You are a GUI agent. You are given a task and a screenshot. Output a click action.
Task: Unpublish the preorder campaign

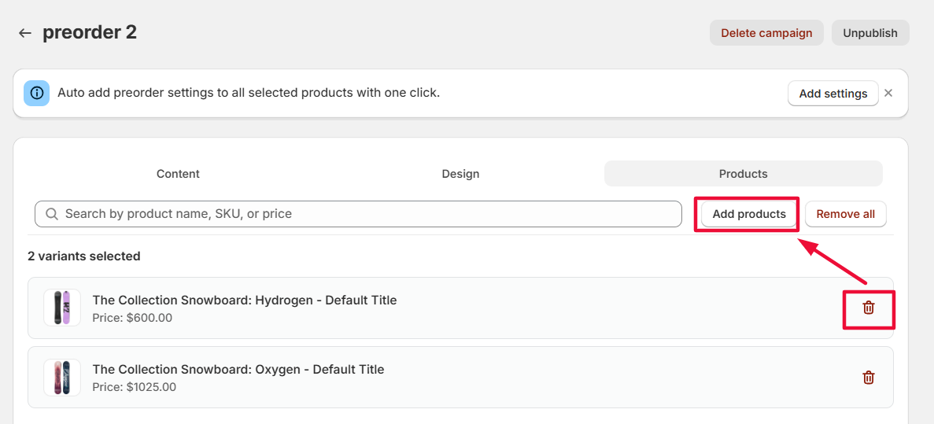click(x=870, y=33)
